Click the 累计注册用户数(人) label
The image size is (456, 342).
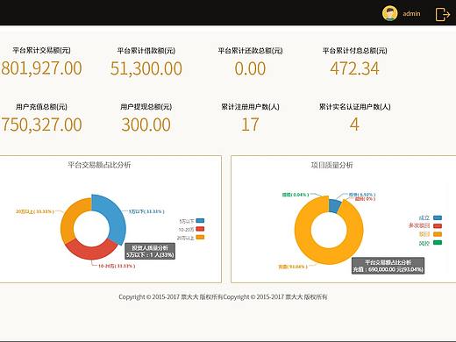[x=250, y=107]
